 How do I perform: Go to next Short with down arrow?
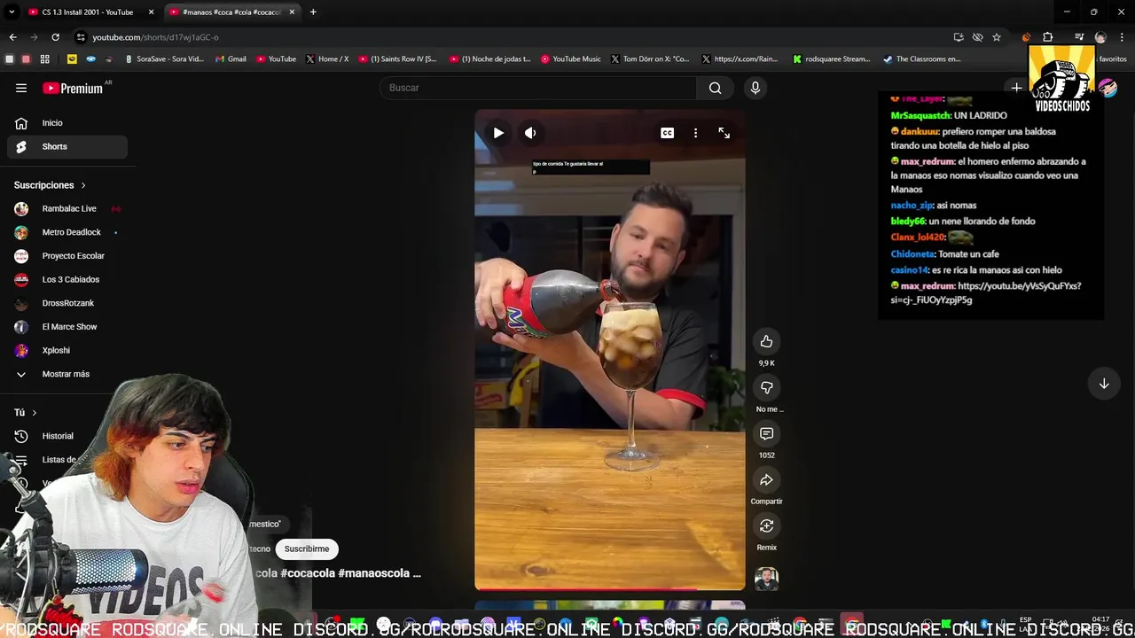coord(1104,384)
